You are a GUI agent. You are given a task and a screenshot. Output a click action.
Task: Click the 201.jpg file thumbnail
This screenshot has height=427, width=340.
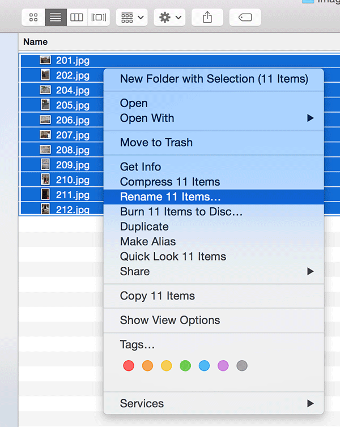[45, 60]
